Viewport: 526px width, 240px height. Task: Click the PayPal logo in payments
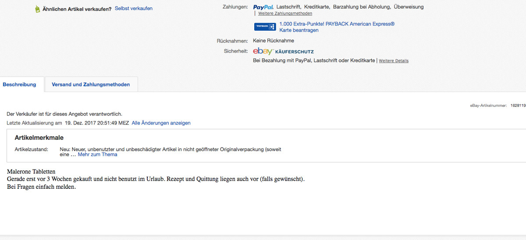263,7
